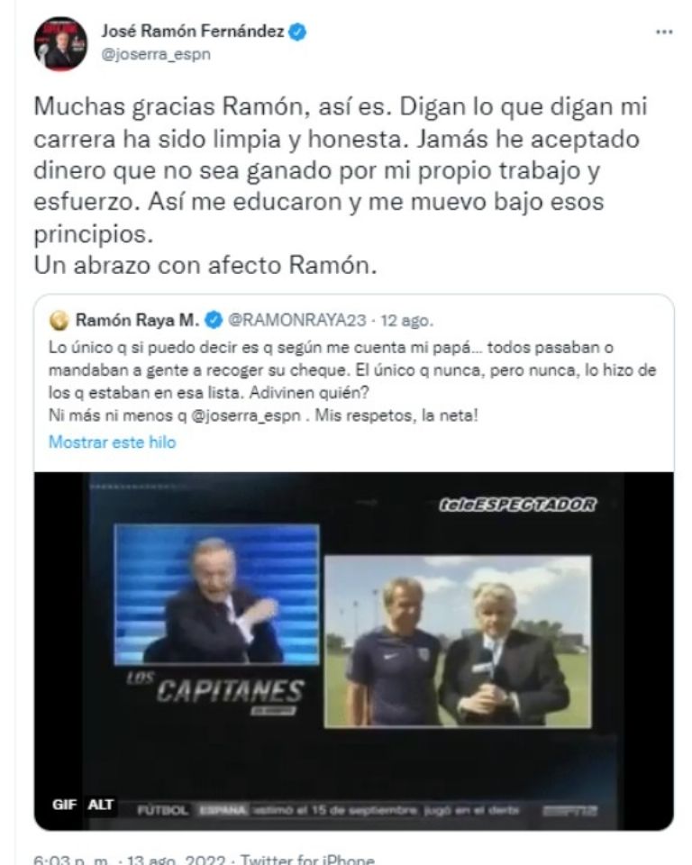Open the @RAMONRAYA23 handle
This screenshot has width=692, height=865.
296,320
